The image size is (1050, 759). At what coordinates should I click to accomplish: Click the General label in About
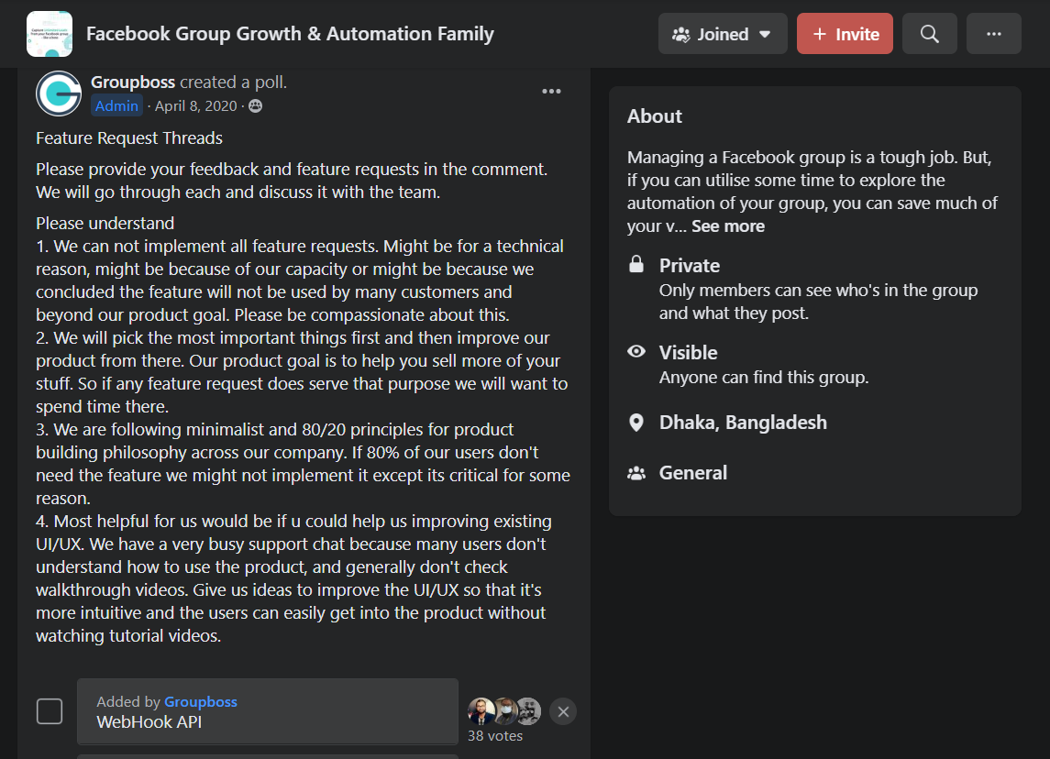point(692,473)
